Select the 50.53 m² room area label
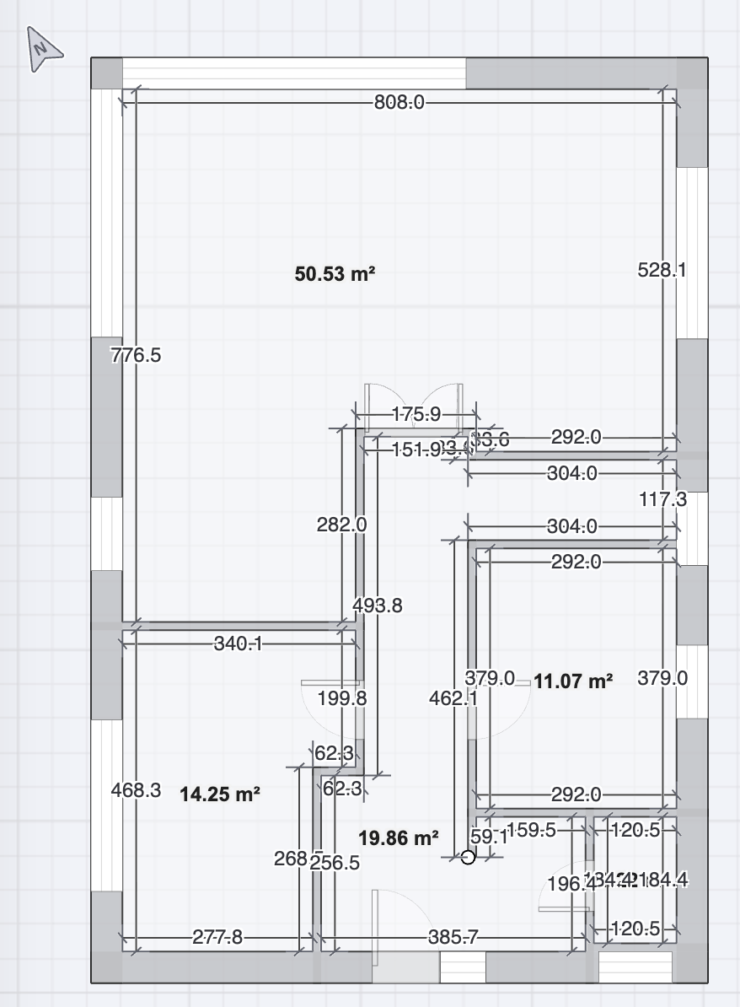Viewport: 740px width, 1007px height. 335,273
